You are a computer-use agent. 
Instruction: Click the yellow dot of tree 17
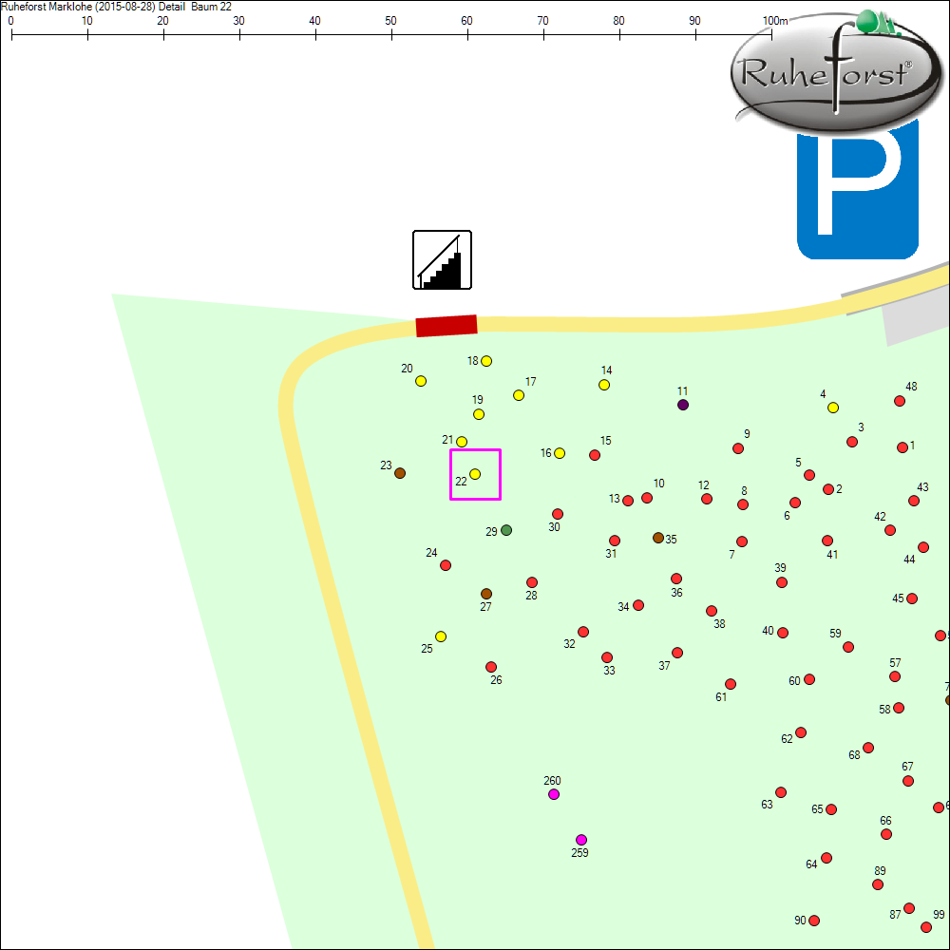(x=519, y=395)
